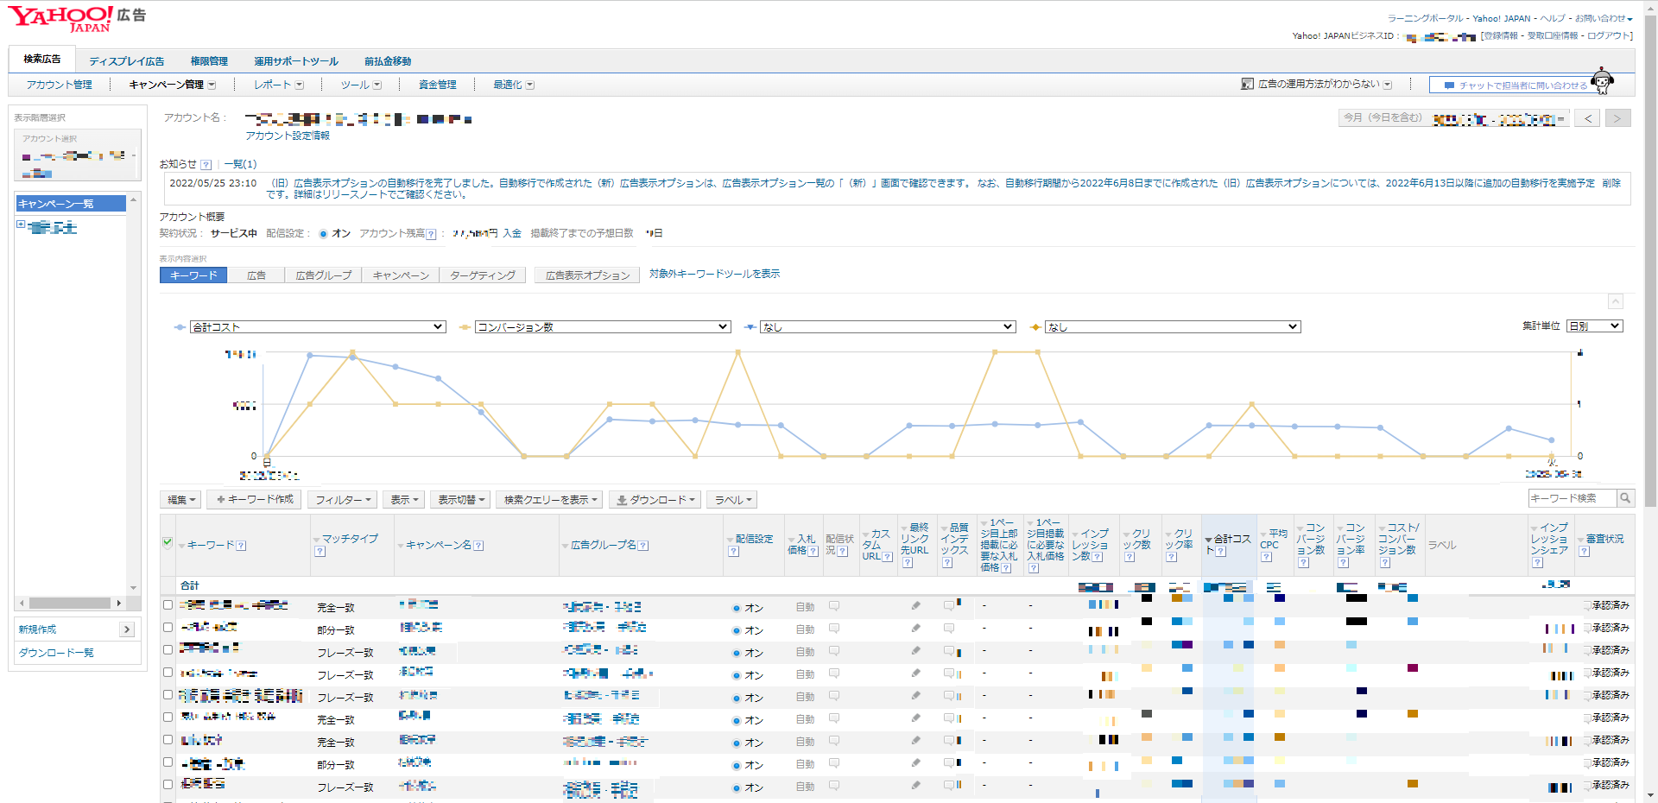Click the help icon next to アカウント残高
1658x803 pixels.
coord(431,234)
